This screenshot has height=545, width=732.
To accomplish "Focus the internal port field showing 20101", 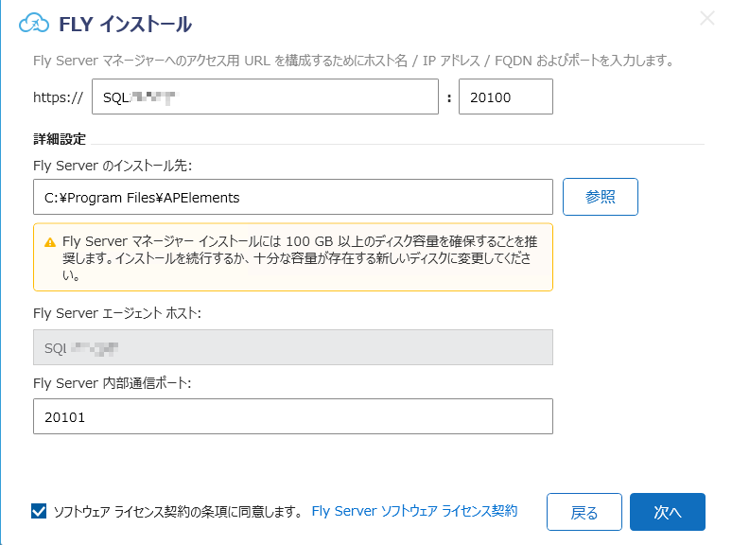I will (x=293, y=416).
